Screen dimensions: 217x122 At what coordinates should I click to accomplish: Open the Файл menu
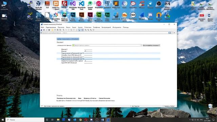[x=42, y=27]
